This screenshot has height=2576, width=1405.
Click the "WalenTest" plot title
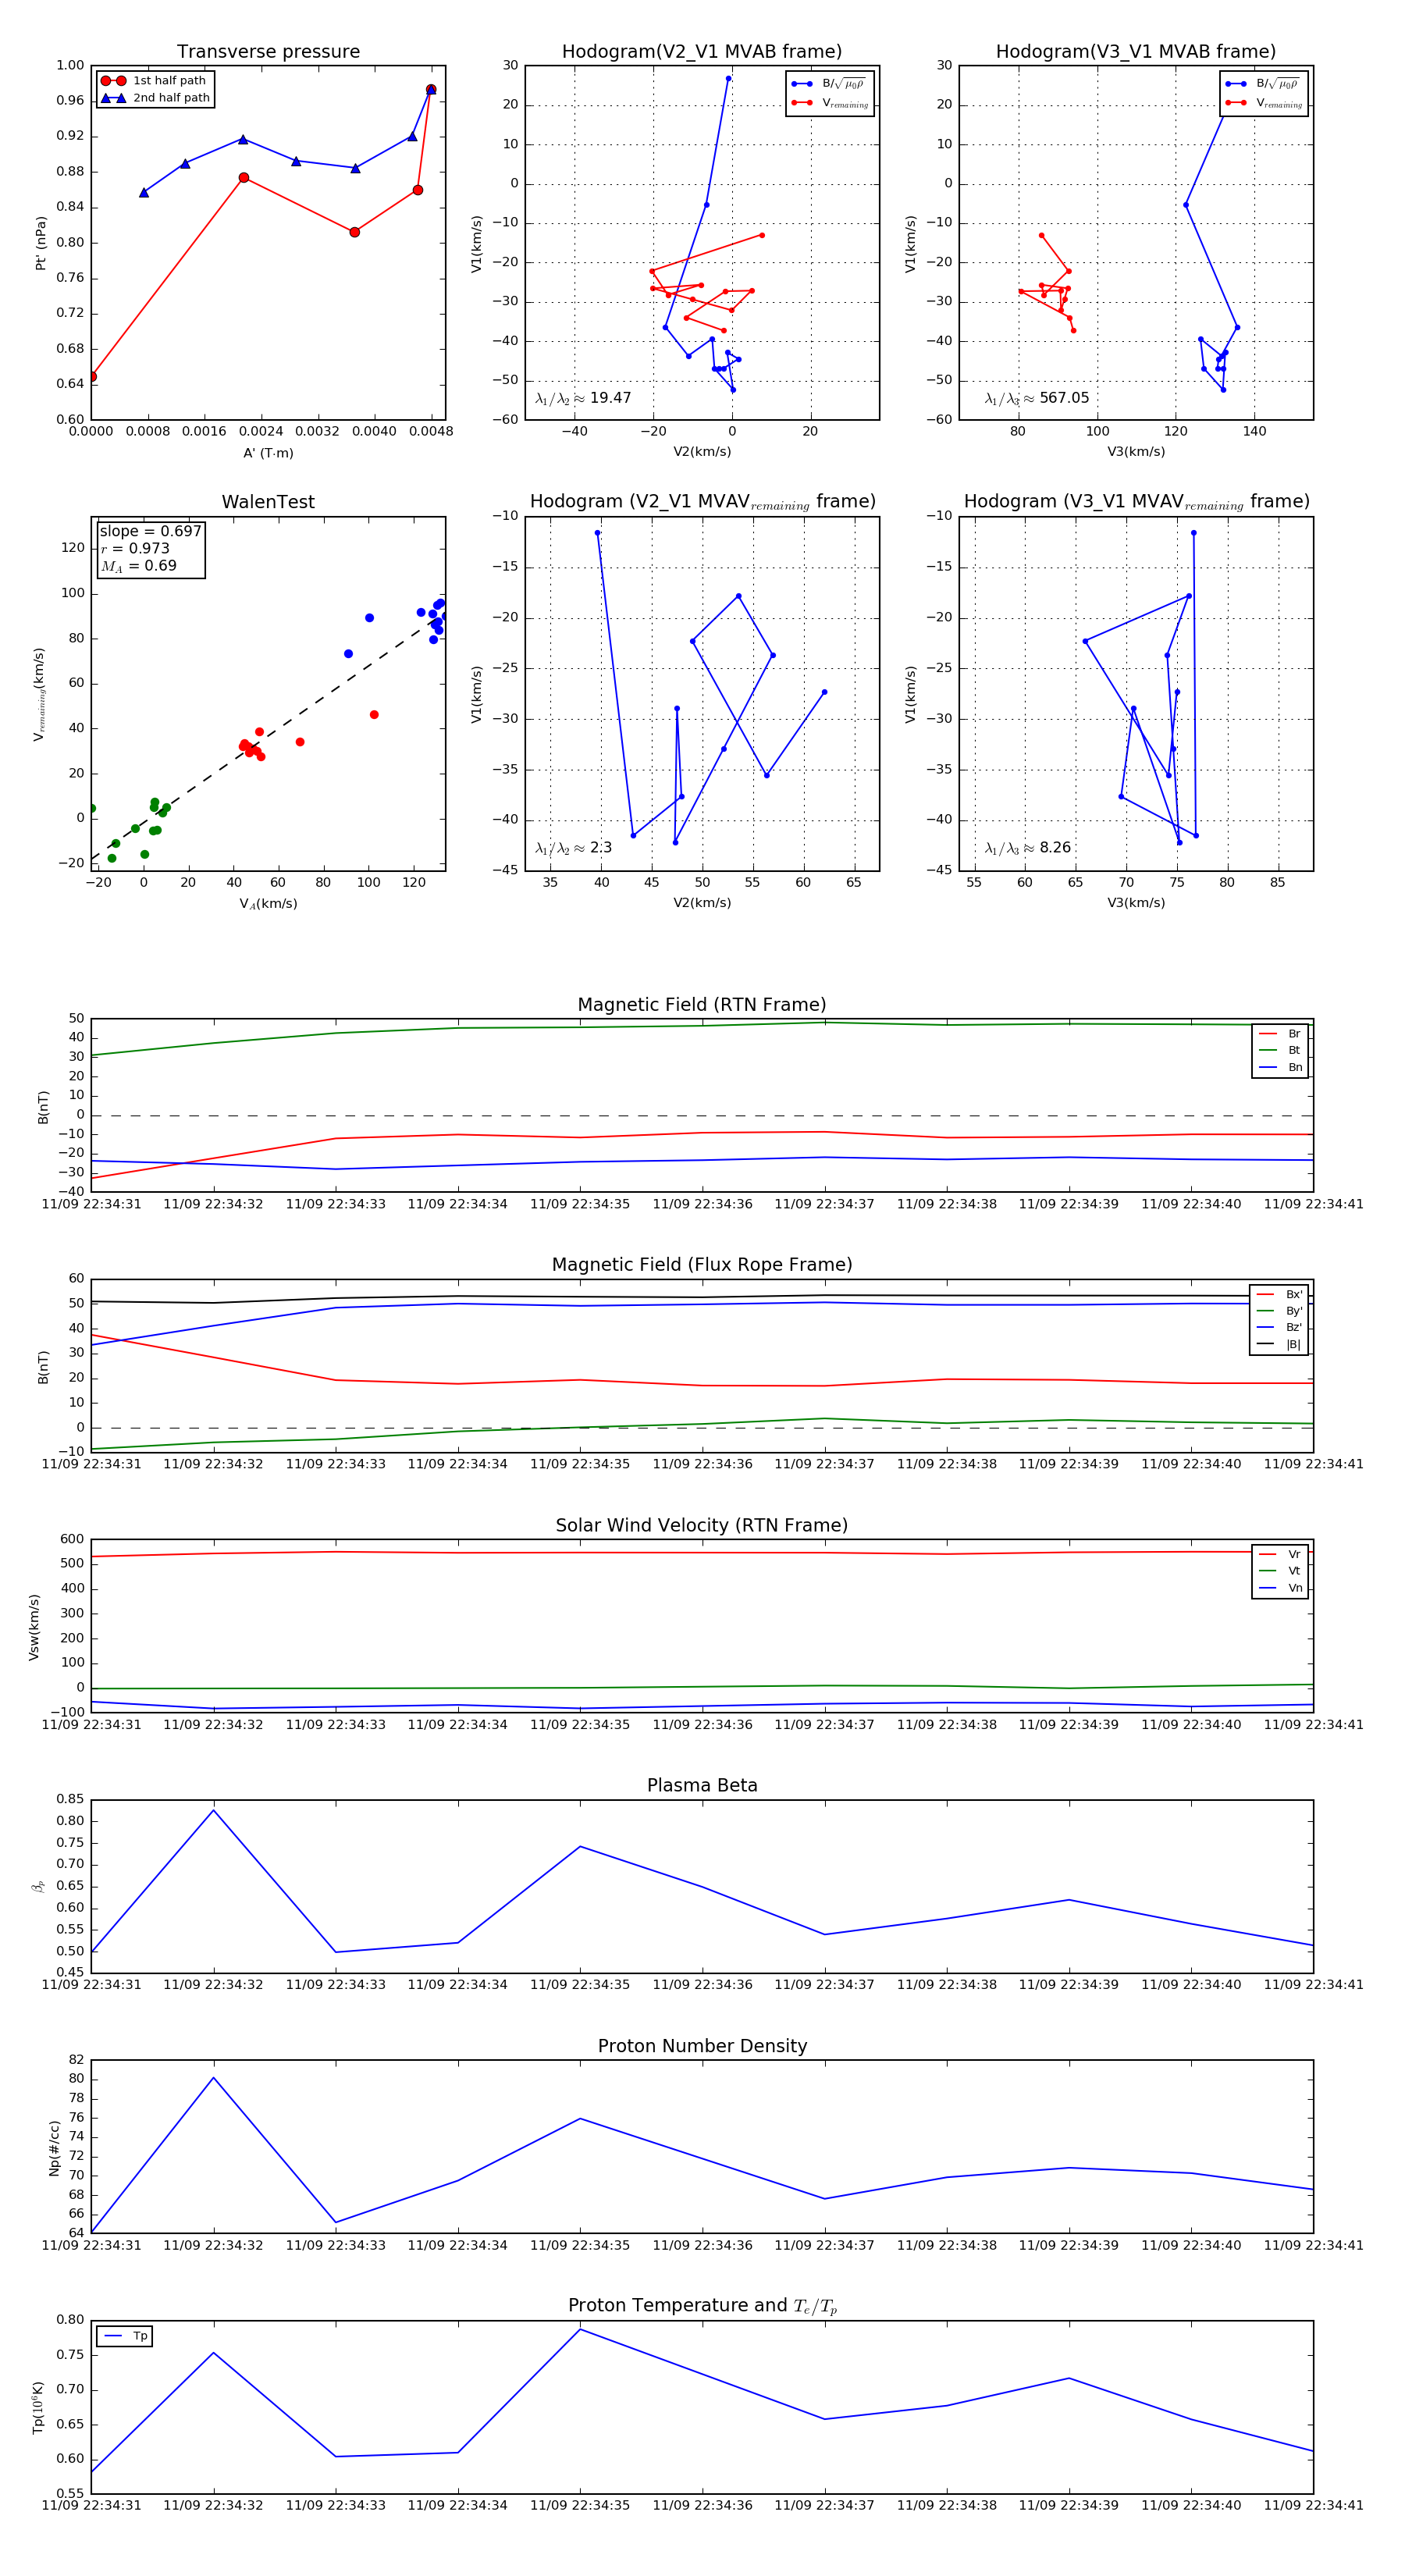pyautogui.click(x=268, y=502)
